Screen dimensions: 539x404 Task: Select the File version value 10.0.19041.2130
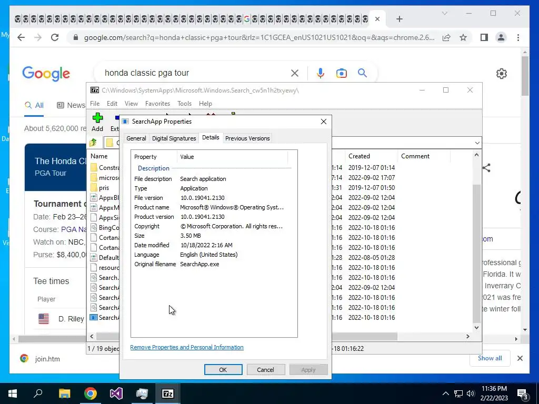pyautogui.click(x=203, y=198)
